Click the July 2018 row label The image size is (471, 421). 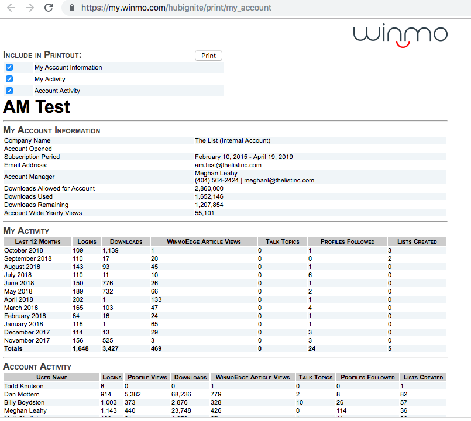(x=18, y=275)
